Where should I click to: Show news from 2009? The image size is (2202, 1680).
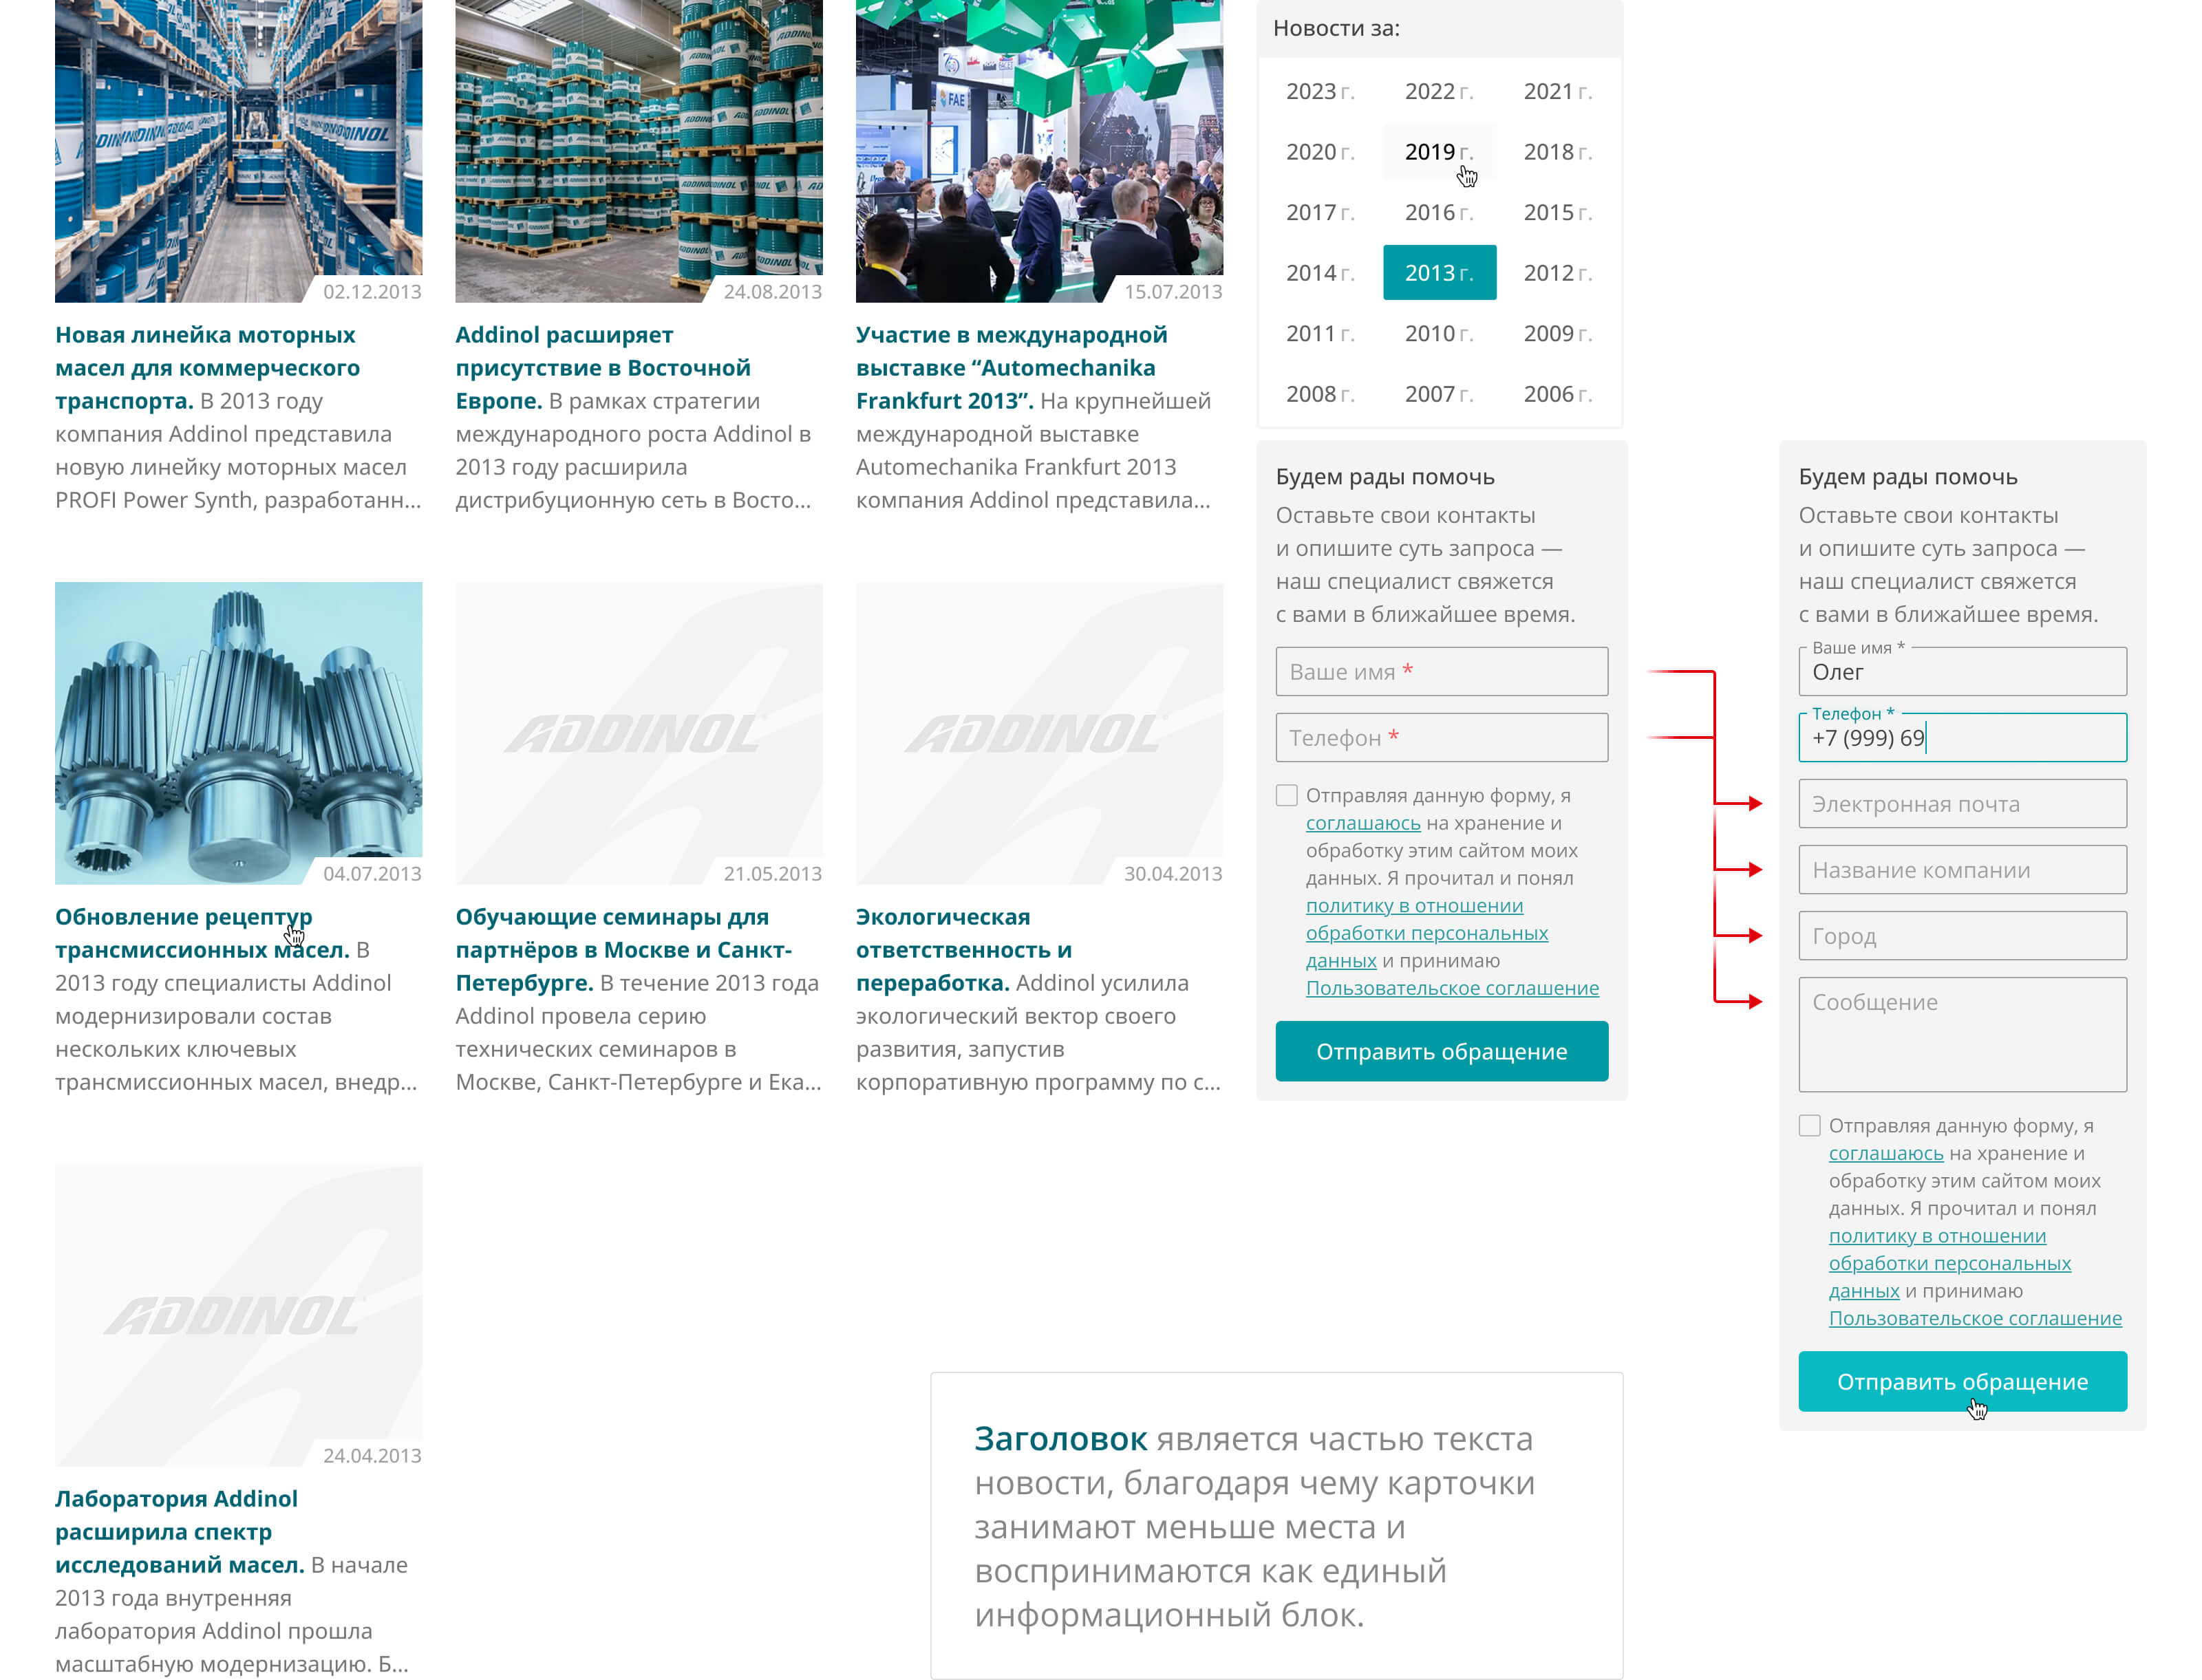(1558, 333)
